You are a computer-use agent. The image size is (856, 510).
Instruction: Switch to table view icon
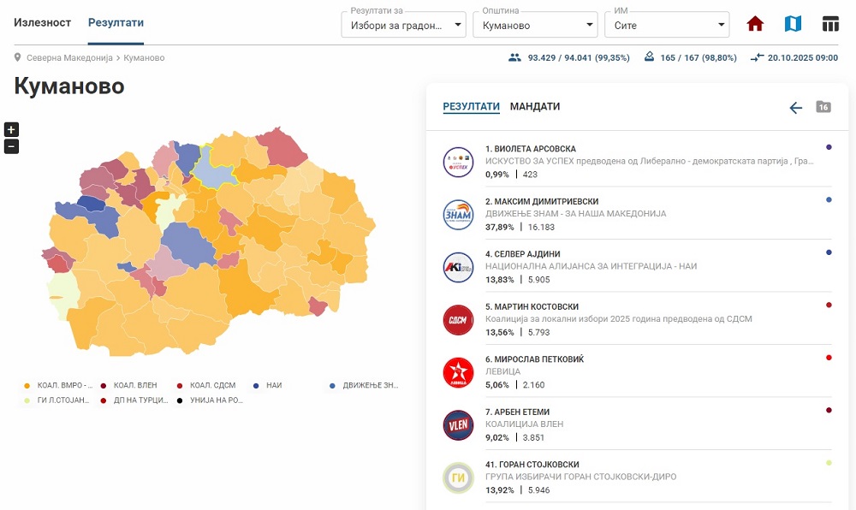tap(830, 24)
